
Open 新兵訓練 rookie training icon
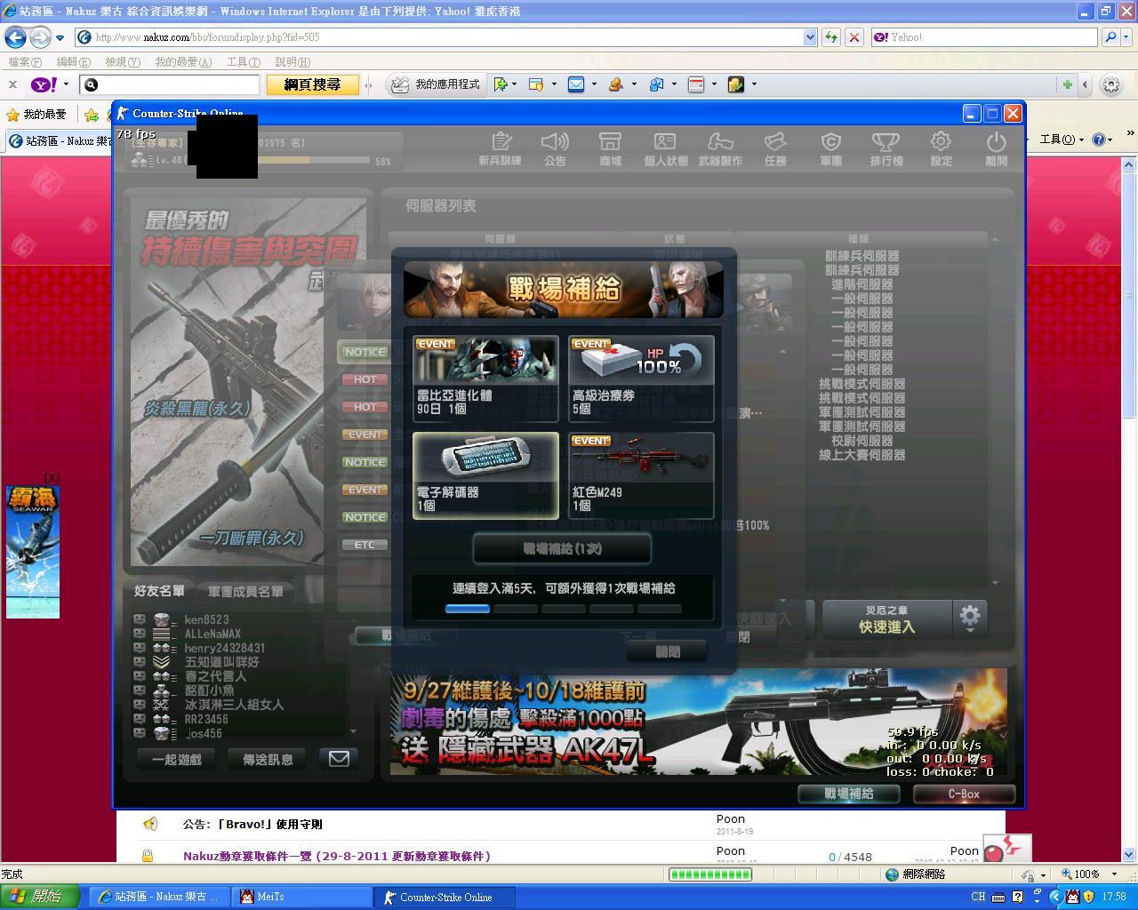500,148
